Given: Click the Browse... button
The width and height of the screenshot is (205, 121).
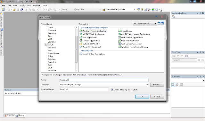Looking at the screenshot, I should coord(157,85).
